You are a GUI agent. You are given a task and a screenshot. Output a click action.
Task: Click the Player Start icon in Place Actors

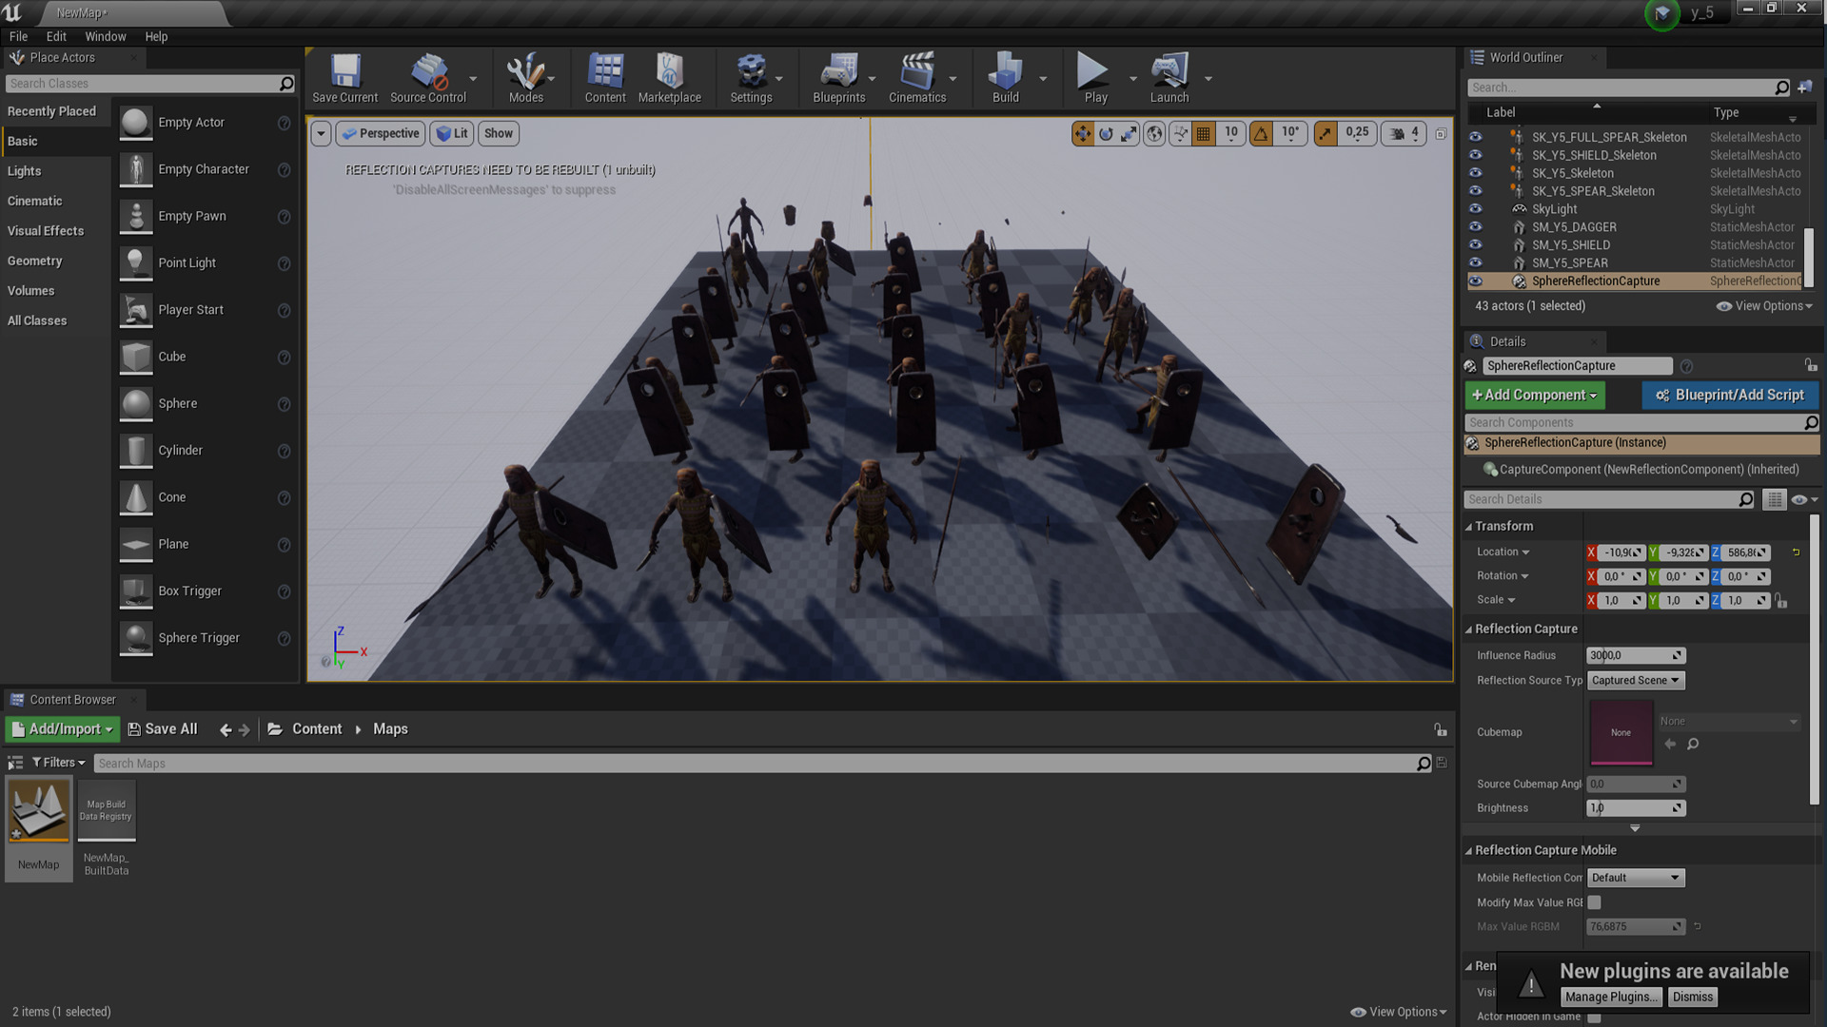[x=136, y=310]
